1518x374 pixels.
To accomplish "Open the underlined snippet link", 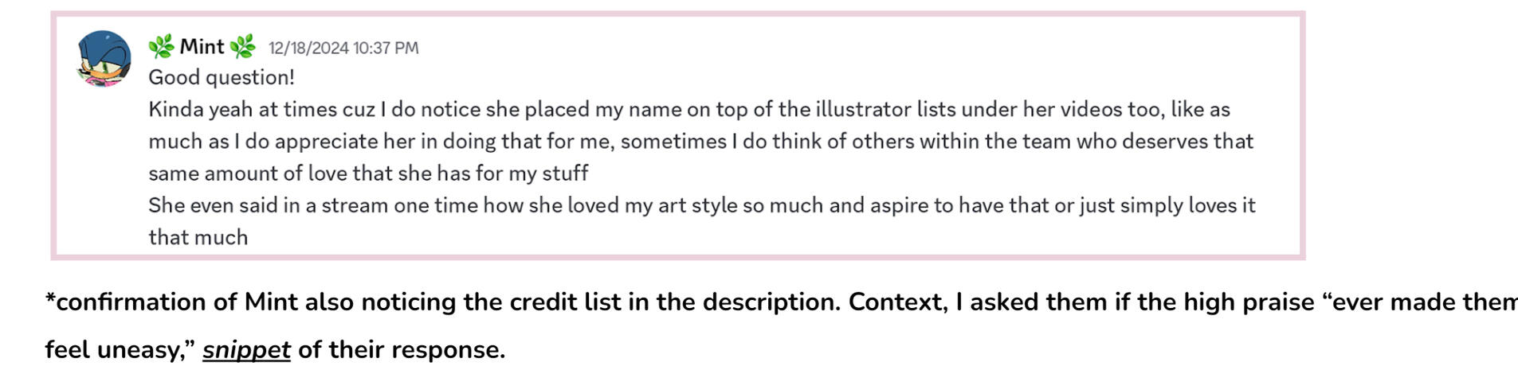I will (246, 349).
